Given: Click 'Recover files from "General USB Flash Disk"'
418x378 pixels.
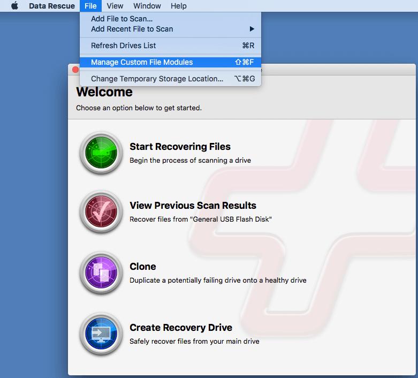Looking at the screenshot, I should coord(201,220).
